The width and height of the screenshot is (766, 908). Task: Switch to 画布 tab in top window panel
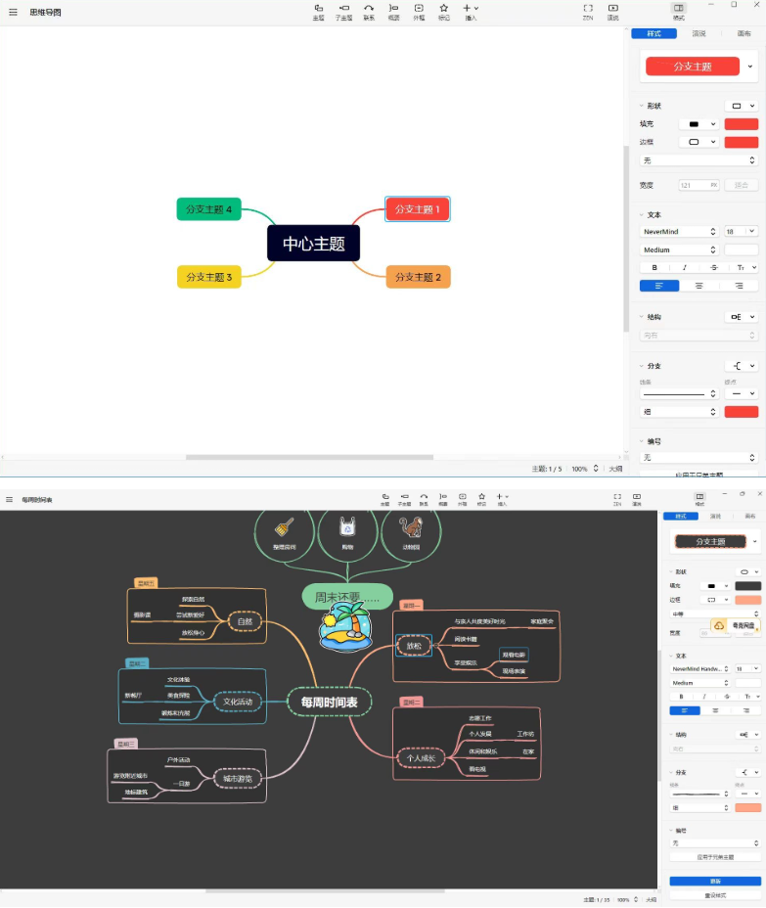coord(743,33)
